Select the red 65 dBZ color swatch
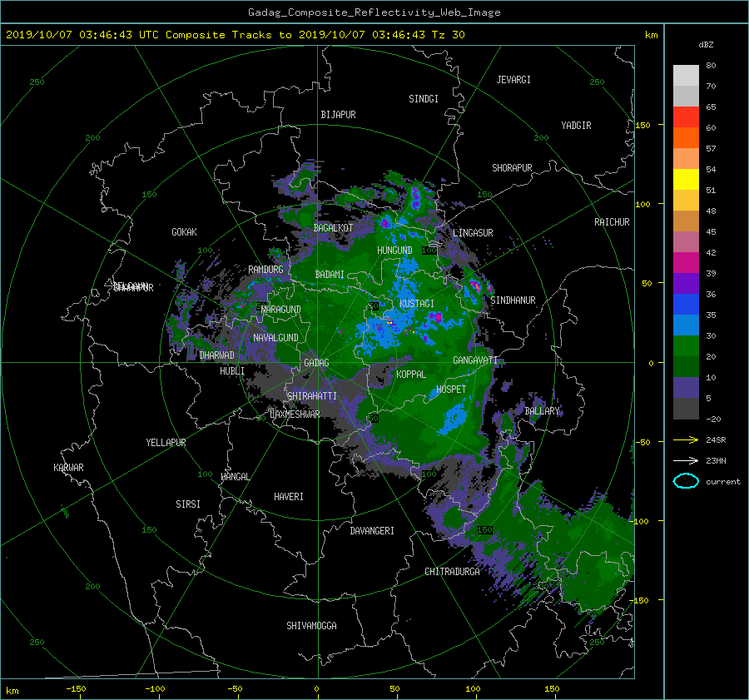 [x=686, y=117]
